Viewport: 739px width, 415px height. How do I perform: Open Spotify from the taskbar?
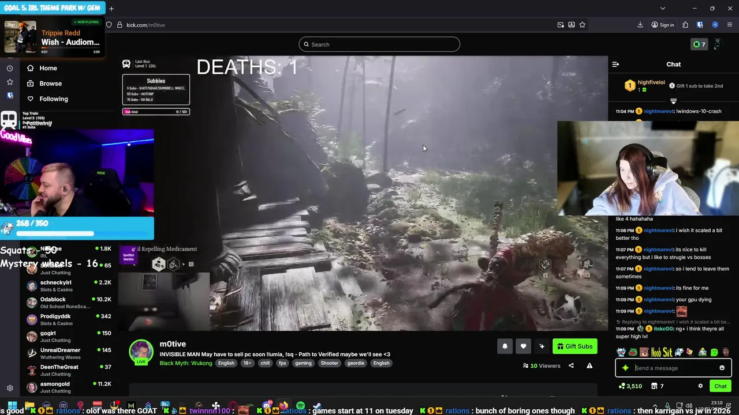coord(300,406)
